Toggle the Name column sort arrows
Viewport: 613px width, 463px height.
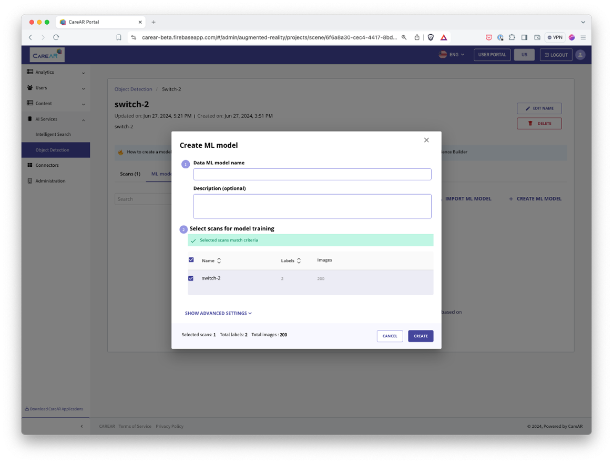[x=219, y=260]
